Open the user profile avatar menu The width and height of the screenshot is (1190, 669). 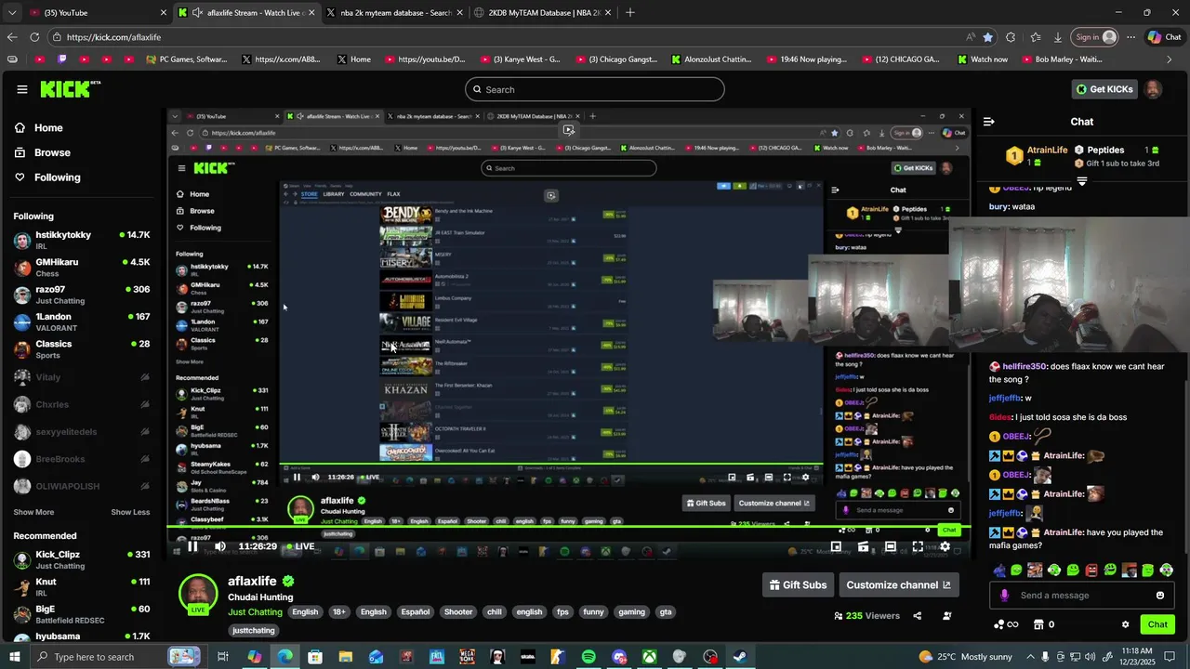(1153, 89)
